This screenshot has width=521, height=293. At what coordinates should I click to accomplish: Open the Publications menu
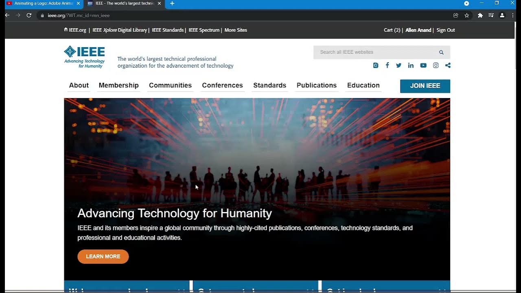tap(317, 85)
